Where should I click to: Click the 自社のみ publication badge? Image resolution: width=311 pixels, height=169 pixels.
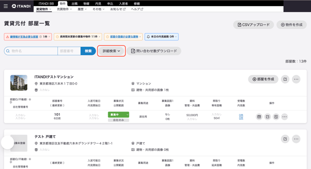(x=118, y=120)
